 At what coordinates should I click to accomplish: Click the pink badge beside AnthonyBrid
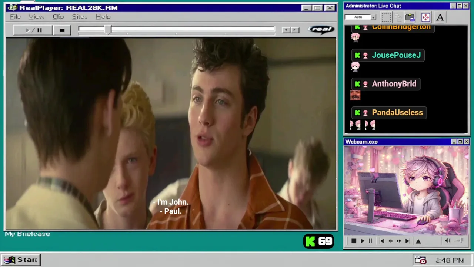tap(365, 84)
